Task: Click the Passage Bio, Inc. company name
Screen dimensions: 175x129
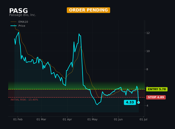Action: point(22,15)
